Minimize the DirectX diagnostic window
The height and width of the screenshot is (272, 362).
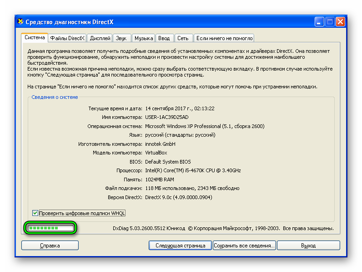coord(319,22)
